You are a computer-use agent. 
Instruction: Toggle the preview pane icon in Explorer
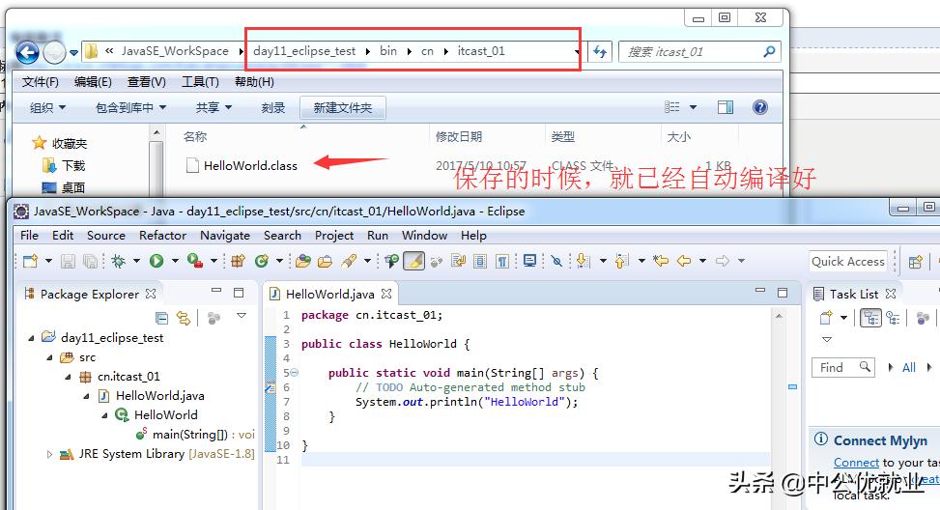(x=726, y=107)
